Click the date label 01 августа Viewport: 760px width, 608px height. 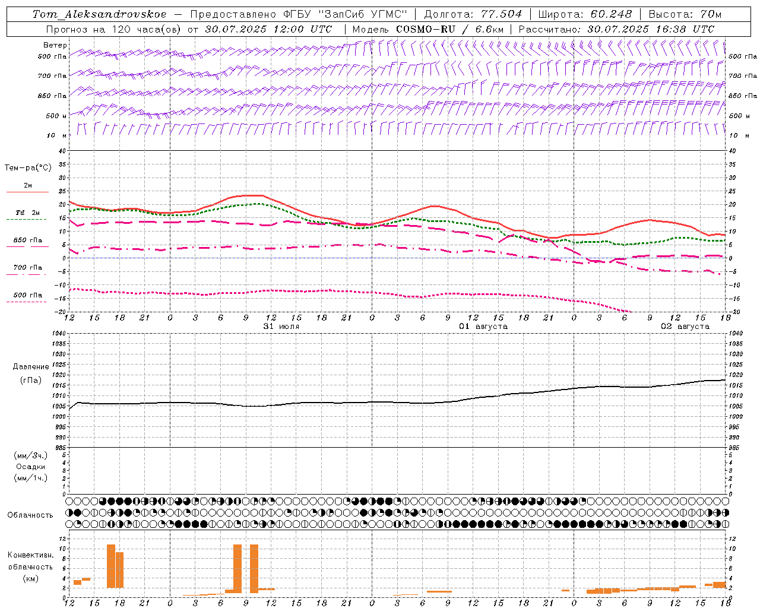[x=483, y=327]
